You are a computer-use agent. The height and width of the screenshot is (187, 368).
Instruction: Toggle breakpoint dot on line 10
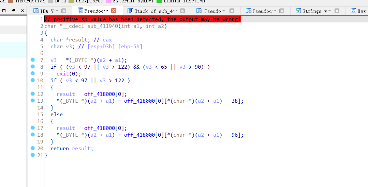[x=33, y=80]
